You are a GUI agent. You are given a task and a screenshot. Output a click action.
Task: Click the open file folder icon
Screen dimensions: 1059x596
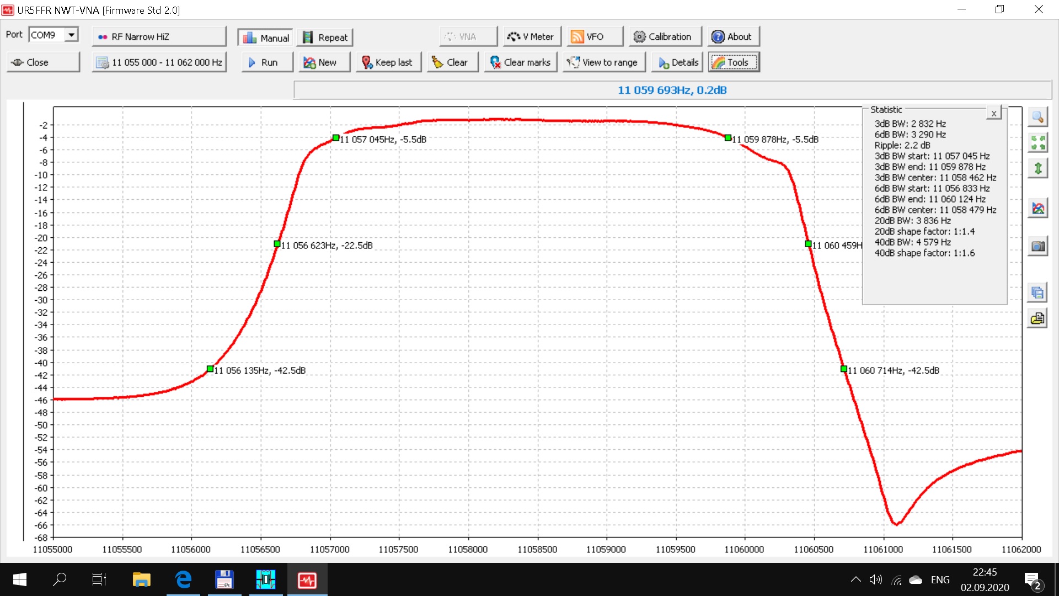1037,318
